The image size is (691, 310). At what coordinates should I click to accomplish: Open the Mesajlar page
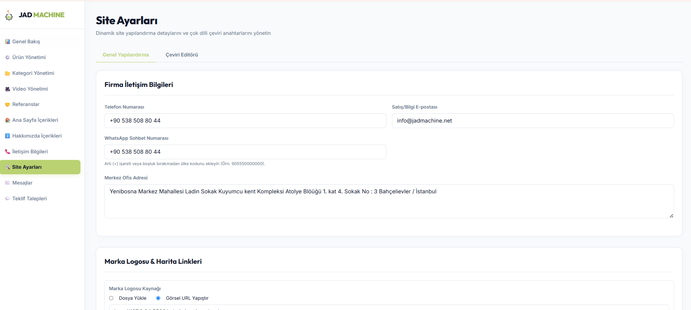[40, 183]
